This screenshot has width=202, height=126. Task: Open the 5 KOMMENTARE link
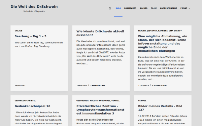pos(98,85)
